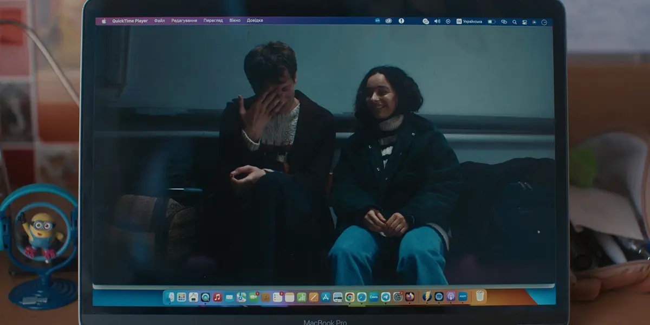650x325 pixels.
Task: Click the battery status icon
Action: (491, 22)
